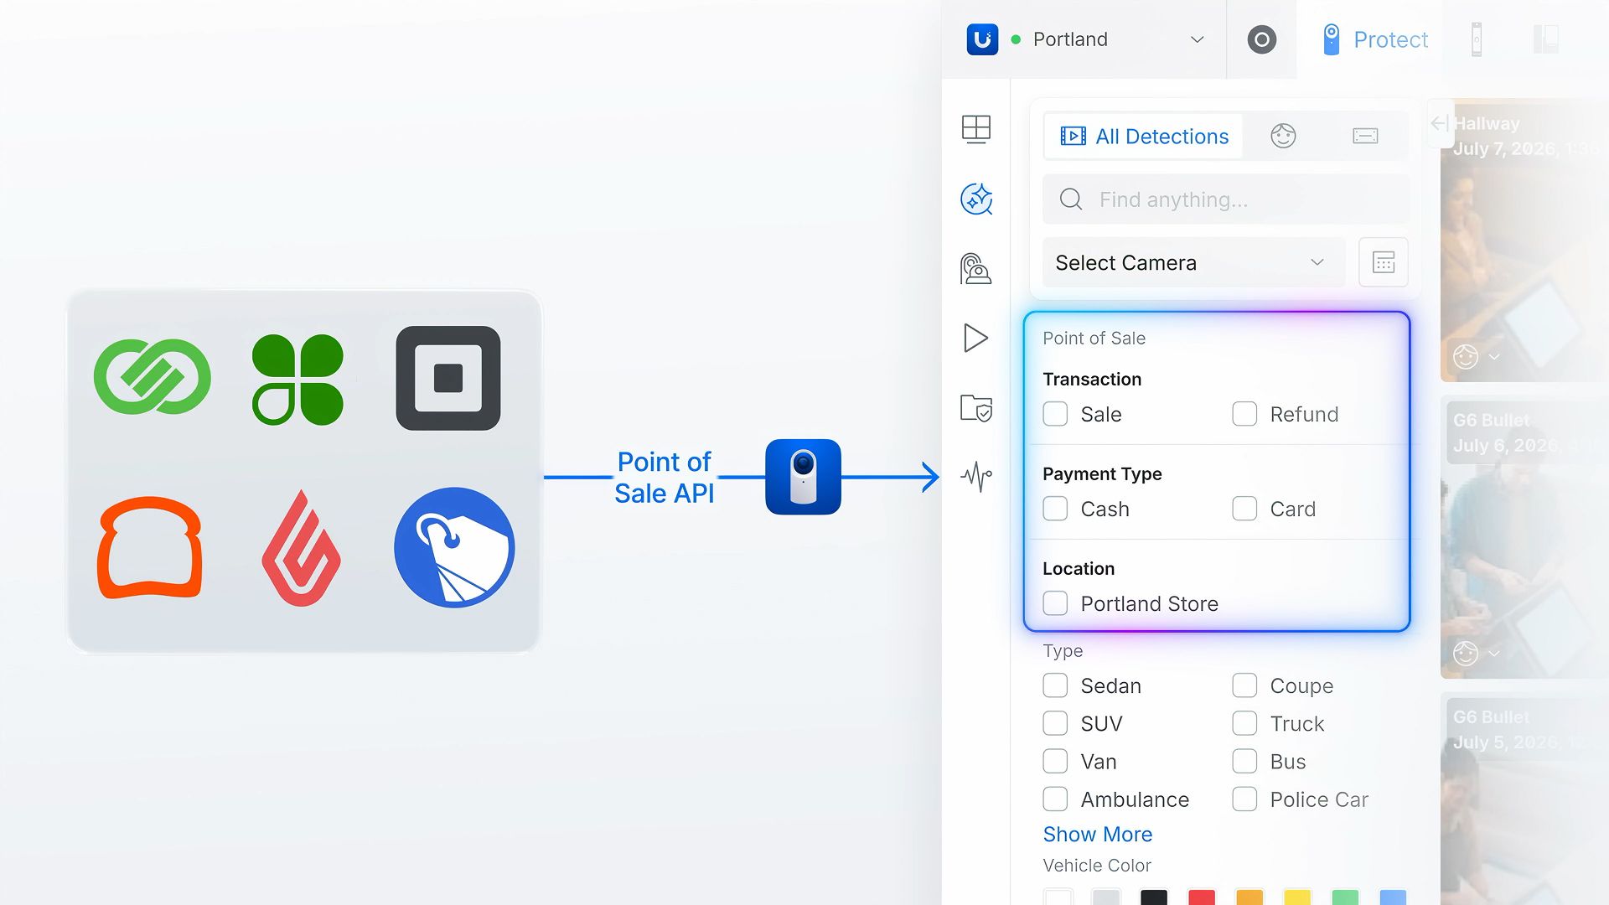Click the Toast bread-shaped logo
Image resolution: width=1609 pixels, height=905 pixels.
coord(151,548)
